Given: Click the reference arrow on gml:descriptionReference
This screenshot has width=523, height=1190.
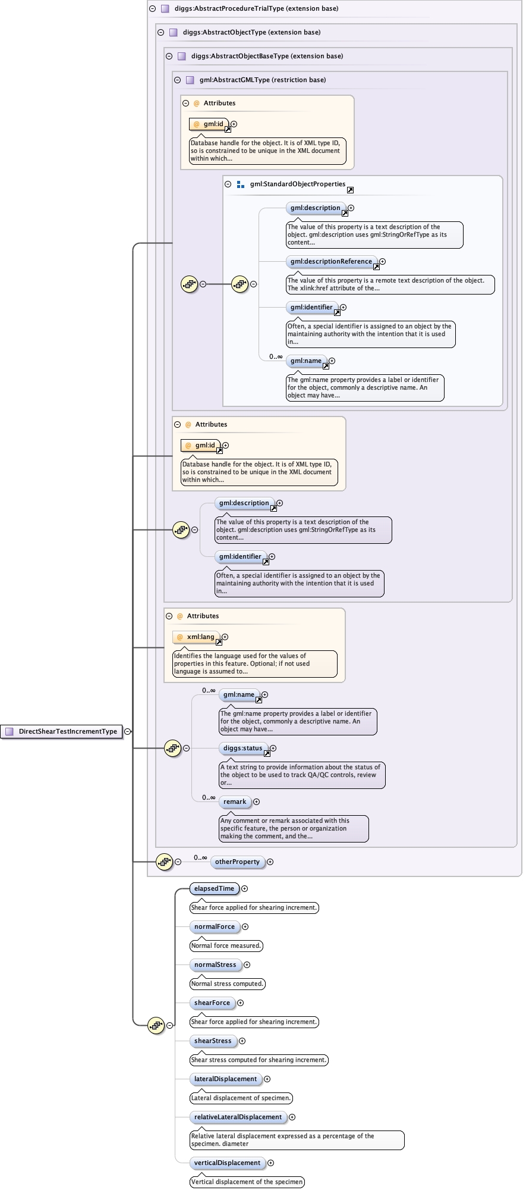Looking at the screenshot, I should click(376, 267).
